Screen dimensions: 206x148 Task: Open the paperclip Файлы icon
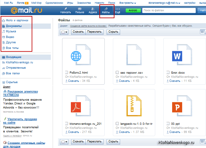tap(106, 9)
